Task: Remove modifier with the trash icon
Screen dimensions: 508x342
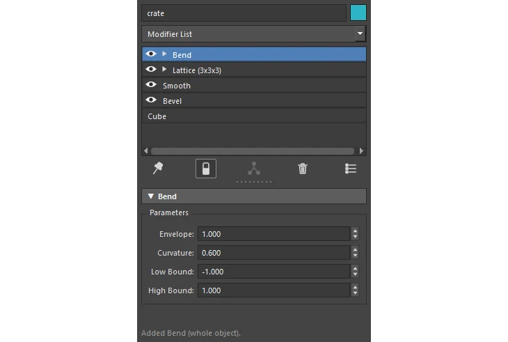Action: (x=302, y=169)
